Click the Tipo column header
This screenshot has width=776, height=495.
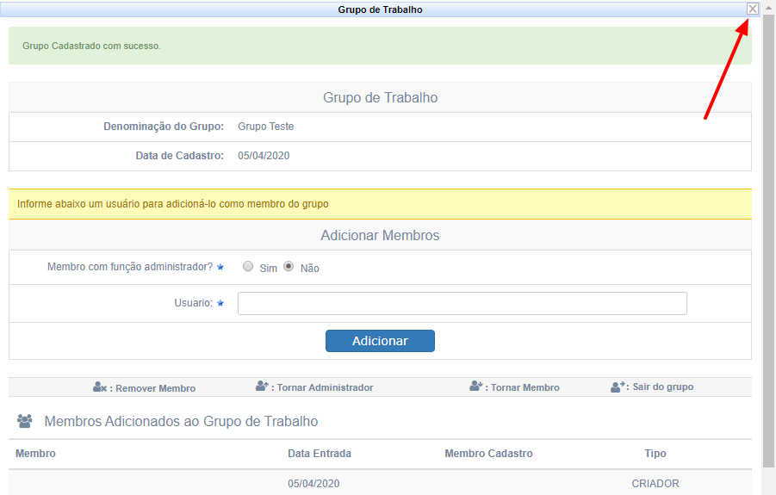655,454
